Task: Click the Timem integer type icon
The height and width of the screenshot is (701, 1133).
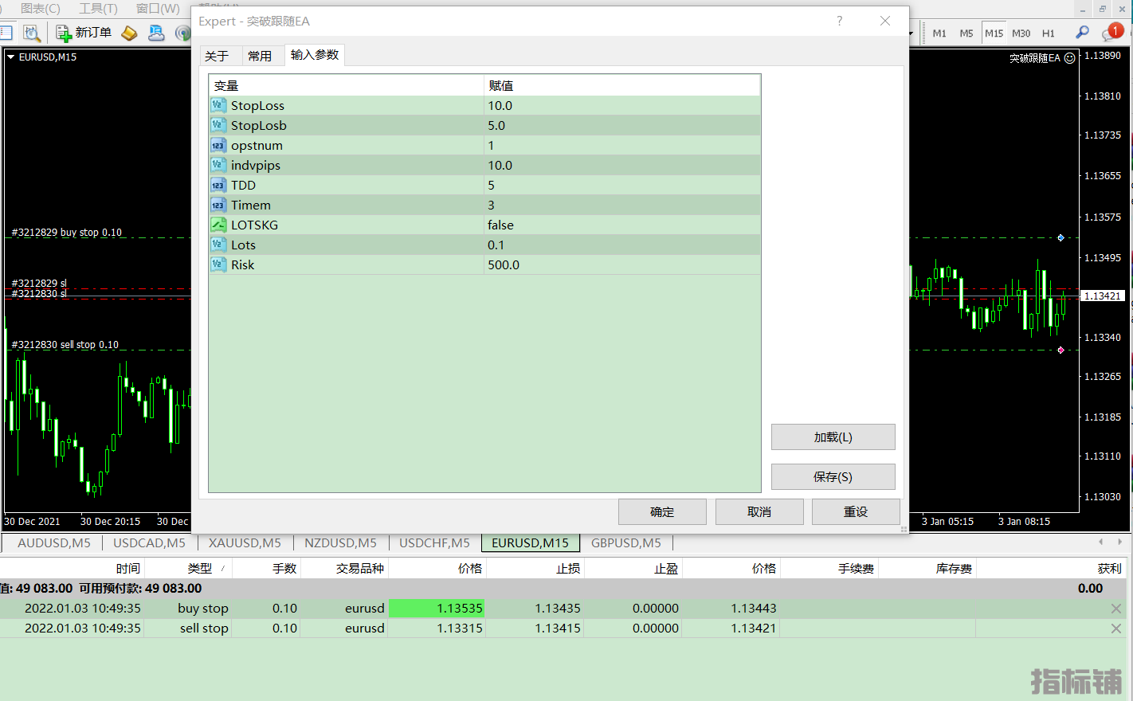Action: click(218, 205)
